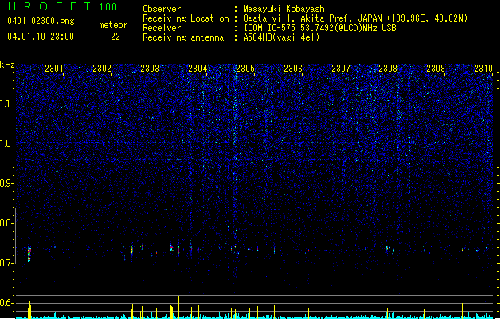
Task: Click the Observer field label
Action: (162, 9)
